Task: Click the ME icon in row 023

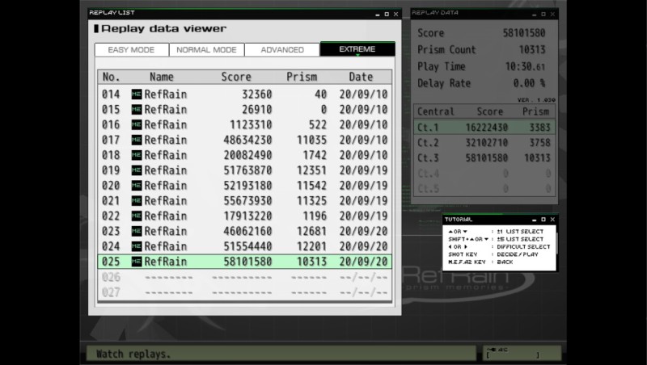Action: coord(137,232)
